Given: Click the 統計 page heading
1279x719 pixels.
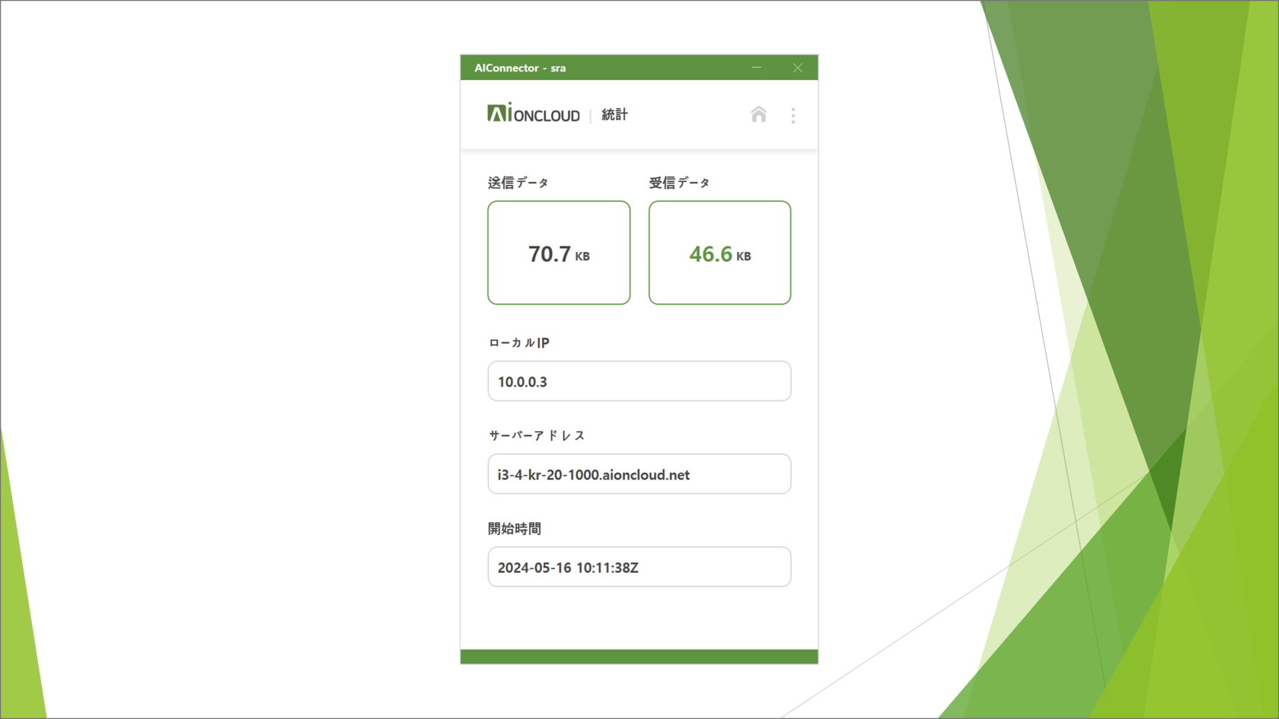Looking at the screenshot, I should pyautogui.click(x=614, y=115).
